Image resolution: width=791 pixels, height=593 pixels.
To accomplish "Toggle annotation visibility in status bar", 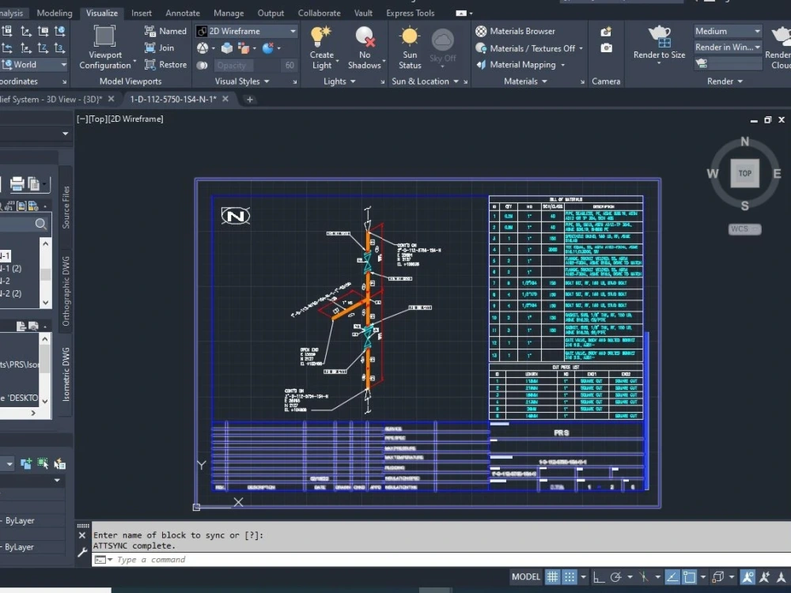I will pyautogui.click(x=747, y=577).
